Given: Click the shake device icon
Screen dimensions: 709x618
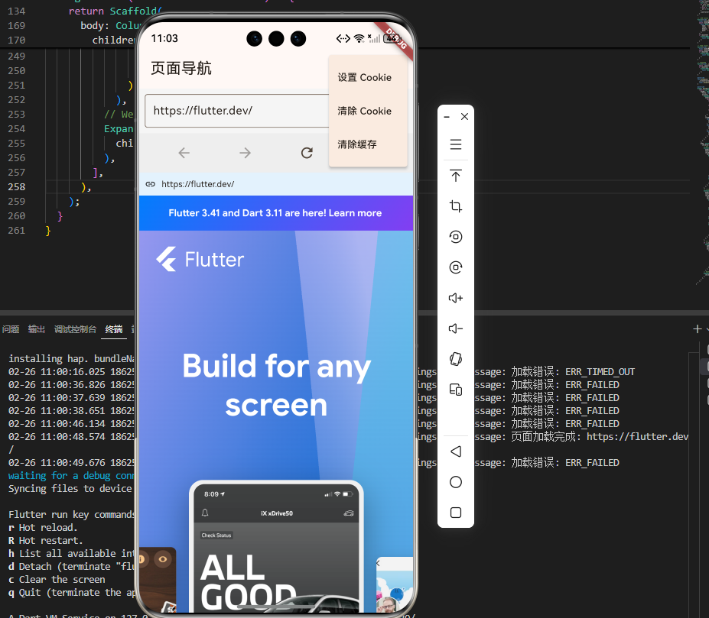Looking at the screenshot, I should 456,359.
